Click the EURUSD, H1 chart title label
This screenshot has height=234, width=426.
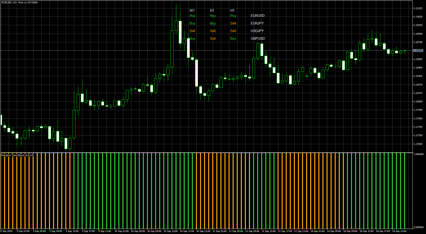[20, 3]
